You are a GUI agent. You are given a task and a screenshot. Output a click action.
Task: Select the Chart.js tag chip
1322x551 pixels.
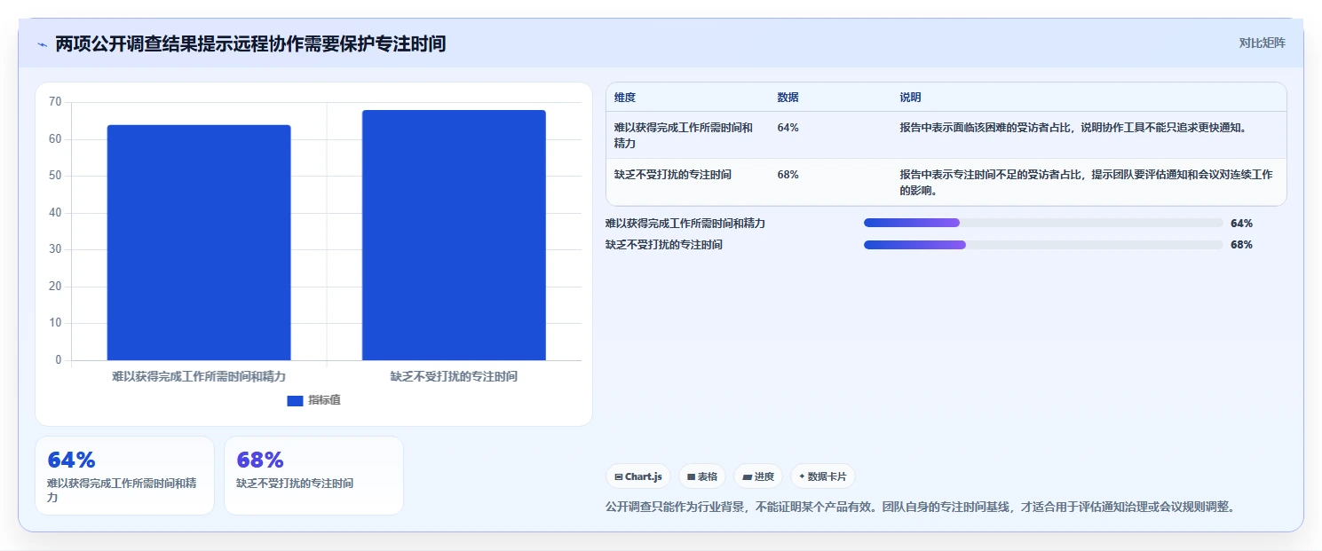tap(637, 476)
